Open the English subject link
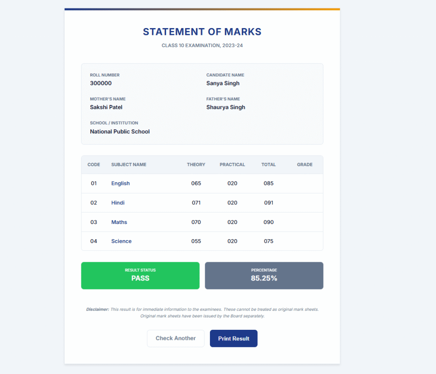The width and height of the screenshot is (436, 374). click(x=120, y=184)
